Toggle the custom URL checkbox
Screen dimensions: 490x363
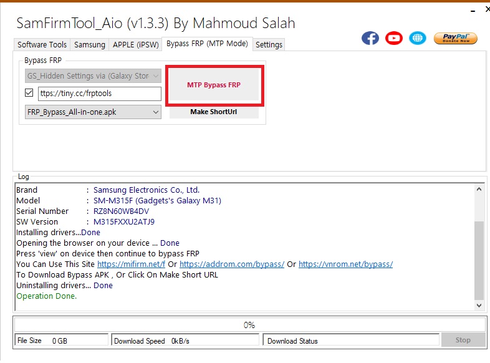29,94
